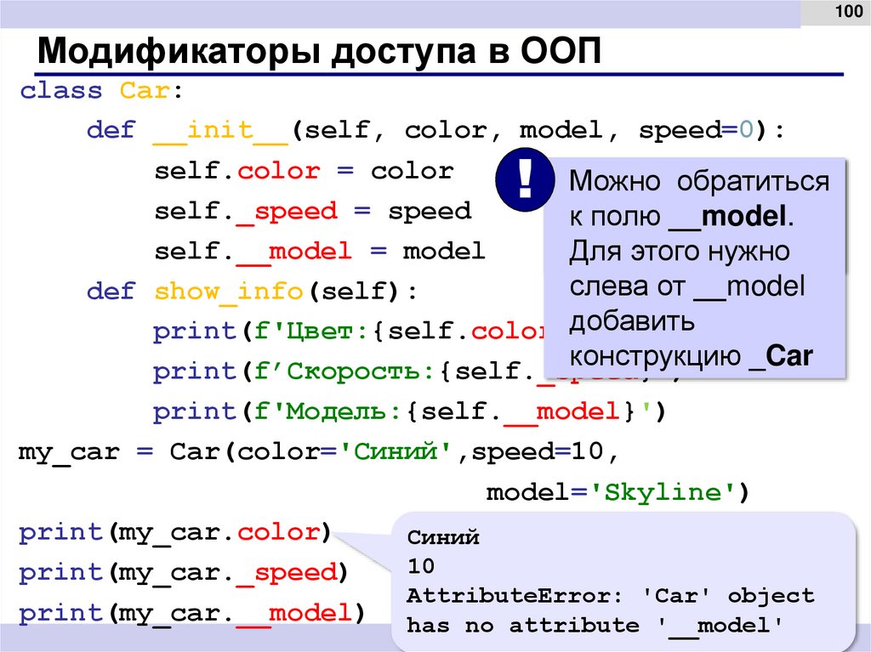871x652 pixels.
Task: Click the word 'конструкцию' in the note
Action: [656, 358]
